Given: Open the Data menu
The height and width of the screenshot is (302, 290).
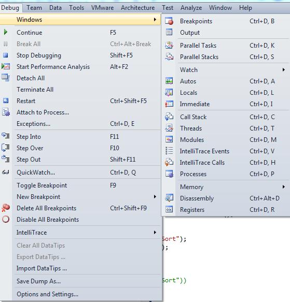Looking at the screenshot, I should pos(56,8).
